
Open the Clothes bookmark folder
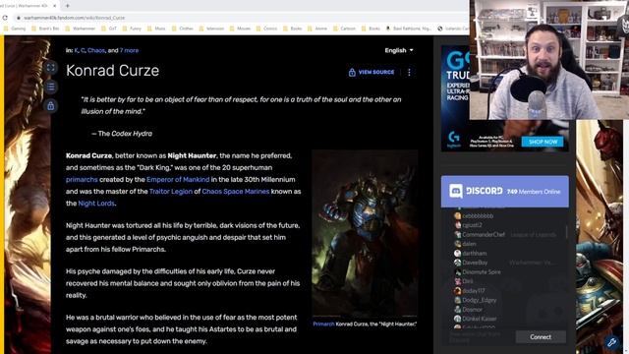(183, 29)
